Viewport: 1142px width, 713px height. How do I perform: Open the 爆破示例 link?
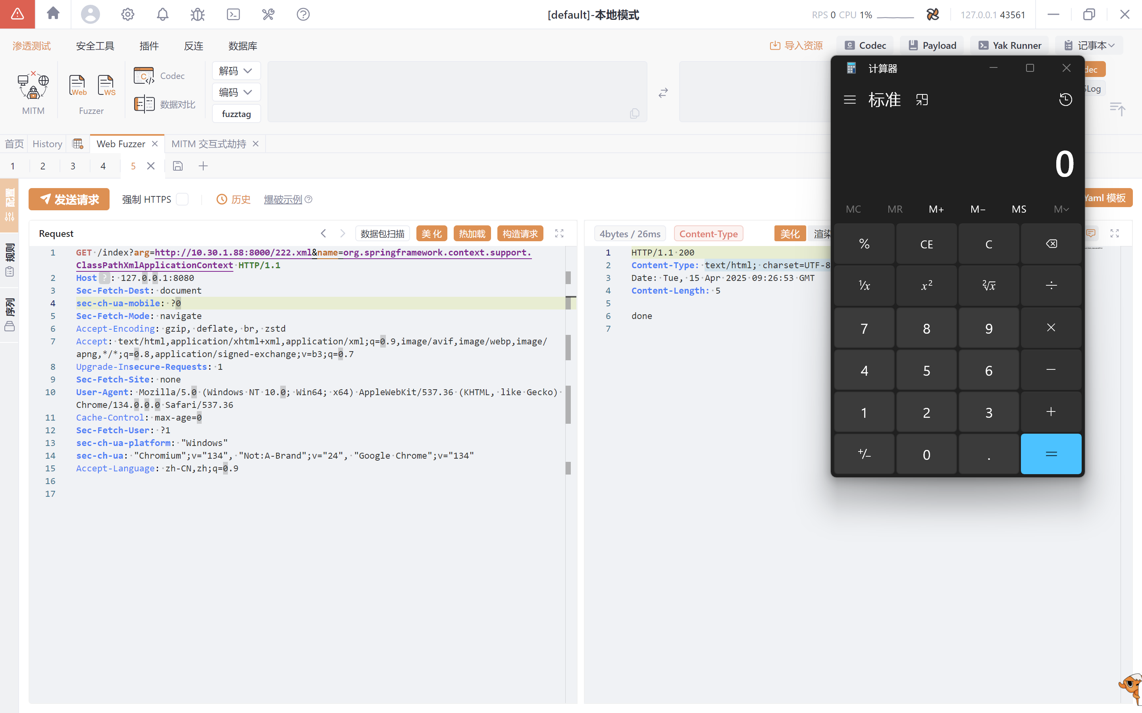point(283,200)
